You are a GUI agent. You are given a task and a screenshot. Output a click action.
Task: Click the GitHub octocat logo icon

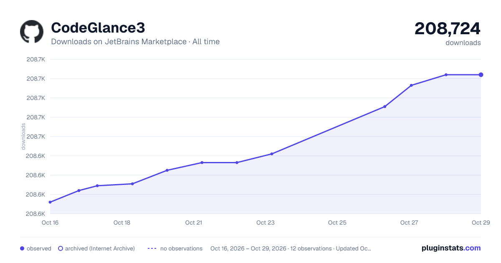tap(32, 32)
